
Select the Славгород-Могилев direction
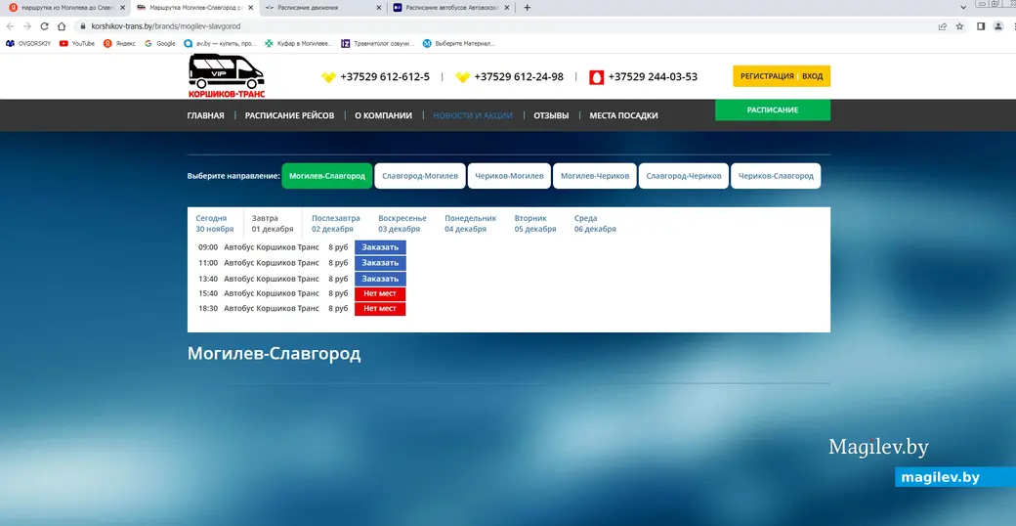coord(419,176)
